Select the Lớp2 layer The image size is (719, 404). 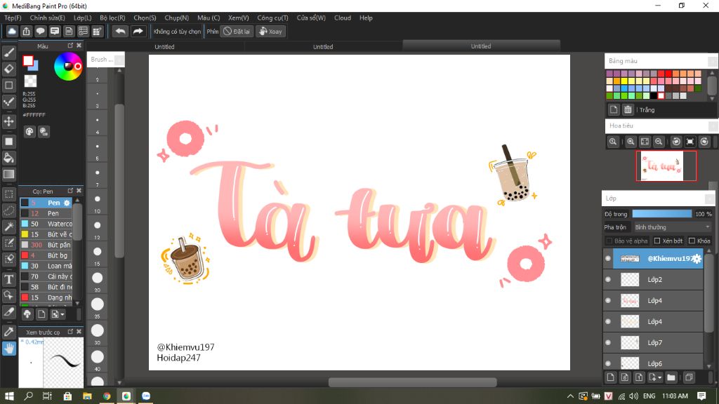[654, 279]
